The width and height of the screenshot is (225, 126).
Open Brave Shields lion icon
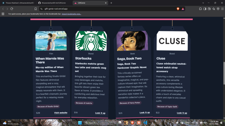[178, 9]
